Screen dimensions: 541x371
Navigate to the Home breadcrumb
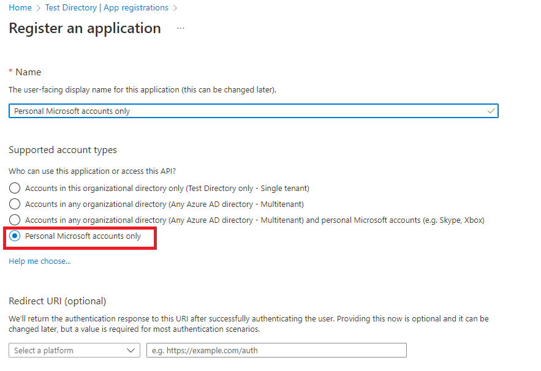pos(19,7)
